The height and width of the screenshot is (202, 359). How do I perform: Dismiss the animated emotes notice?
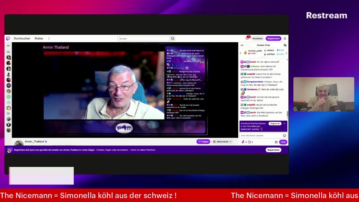284,123
